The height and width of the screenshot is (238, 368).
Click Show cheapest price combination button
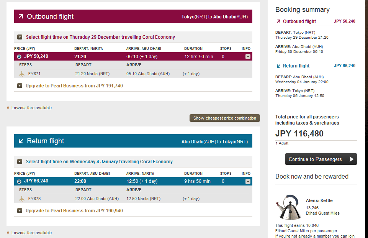pos(225,118)
